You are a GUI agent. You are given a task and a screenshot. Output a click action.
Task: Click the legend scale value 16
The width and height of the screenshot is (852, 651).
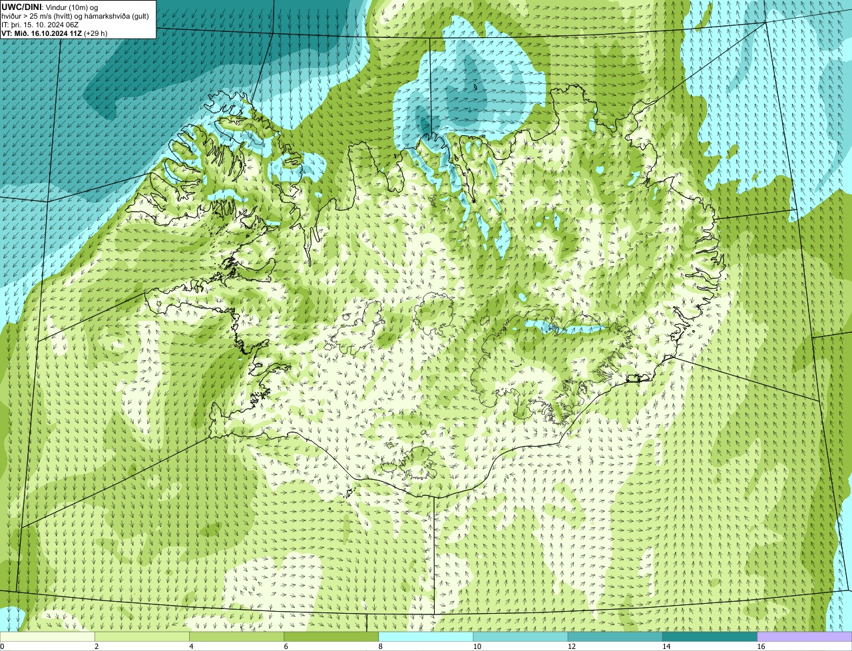pyautogui.click(x=761, y=646)
